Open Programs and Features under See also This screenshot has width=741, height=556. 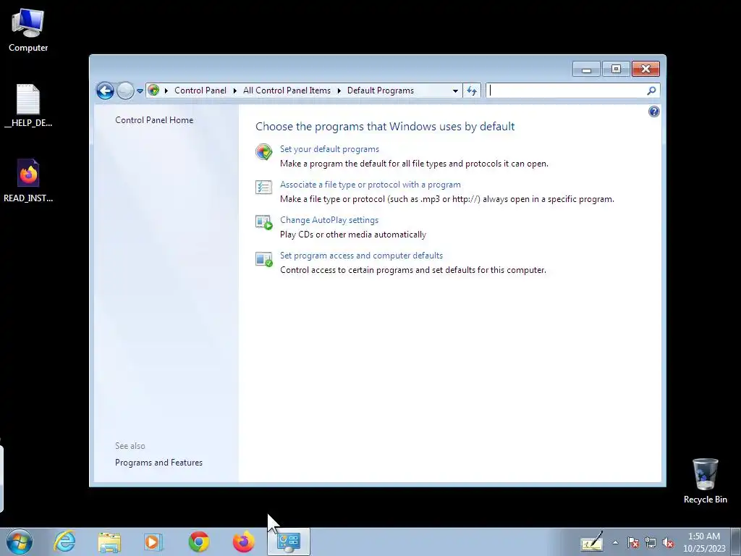(x=158, y=463)
